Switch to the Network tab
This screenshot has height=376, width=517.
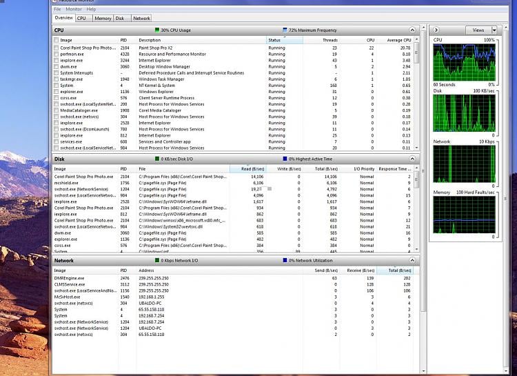point(141,19)
